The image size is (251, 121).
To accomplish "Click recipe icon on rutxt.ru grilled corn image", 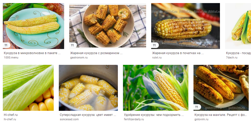I will (155, 45).
